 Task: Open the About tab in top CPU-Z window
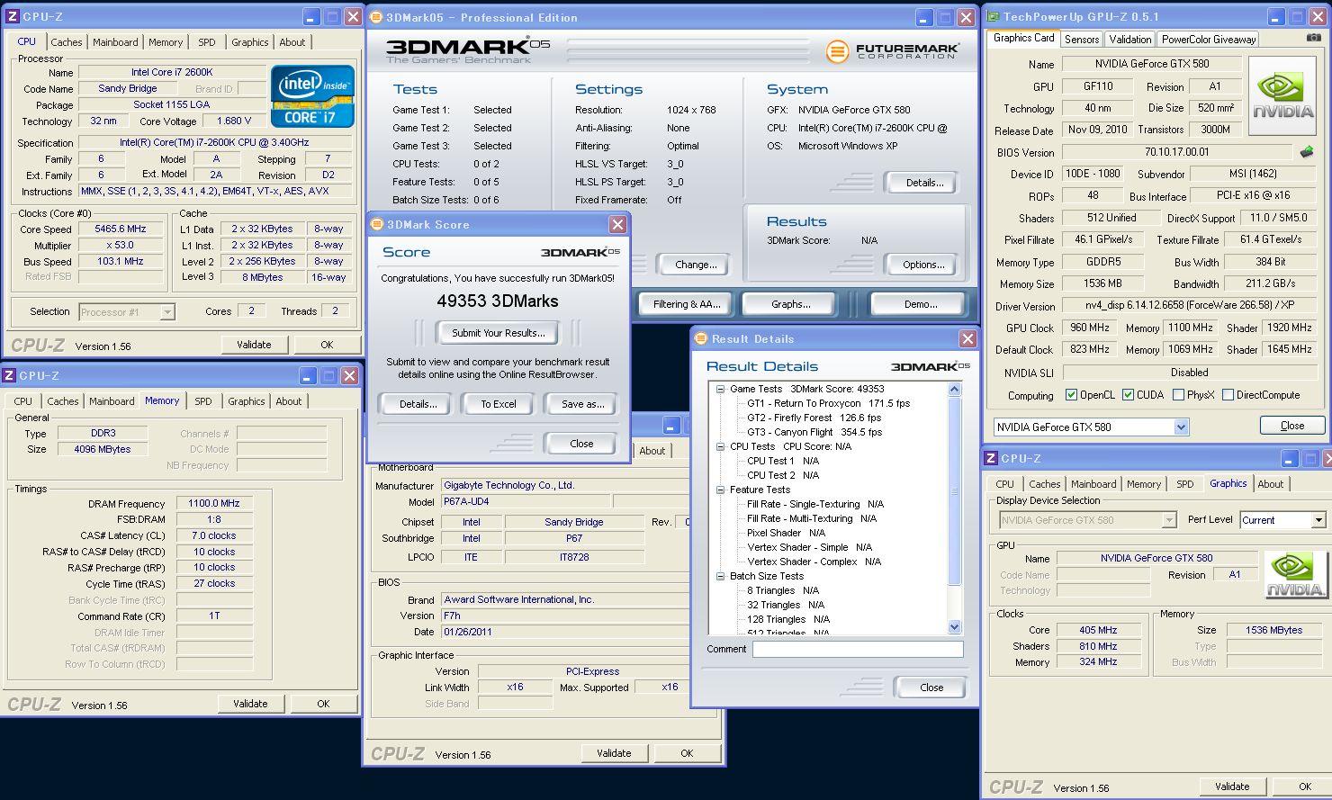pos(292,42)
